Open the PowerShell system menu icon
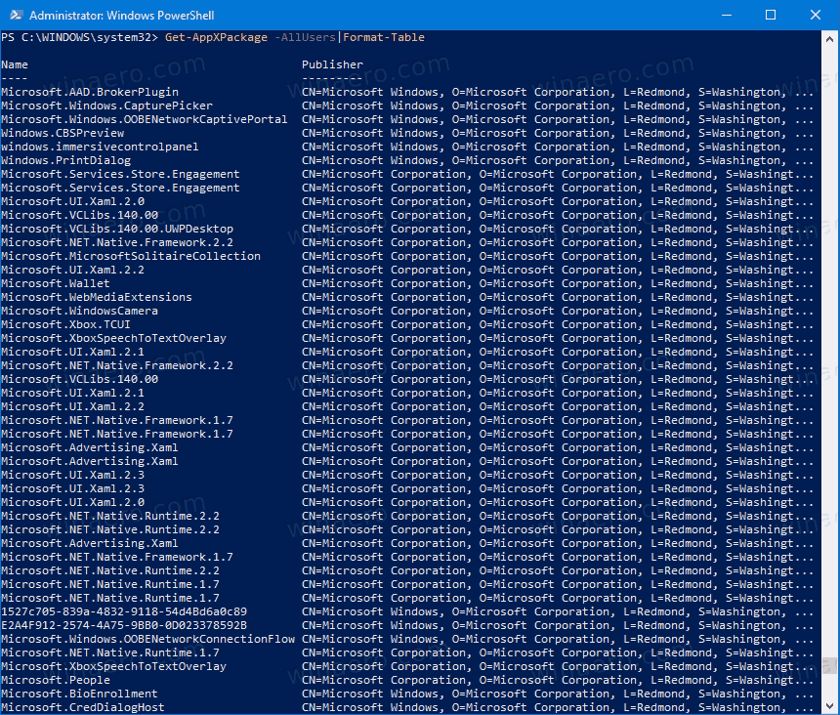The width and height of the screenshot is (840, 715). click(x=14, y=15)
